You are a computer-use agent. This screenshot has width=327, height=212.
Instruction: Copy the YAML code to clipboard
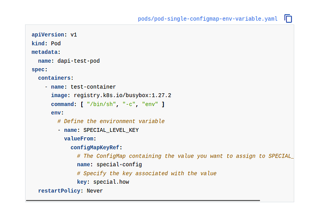(x=288, y=19)
